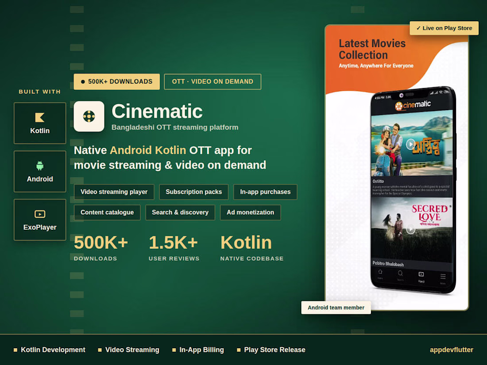The image size is (487, 365).
Task: Click the Android label in the Built With card
Action: coord(40,179)
